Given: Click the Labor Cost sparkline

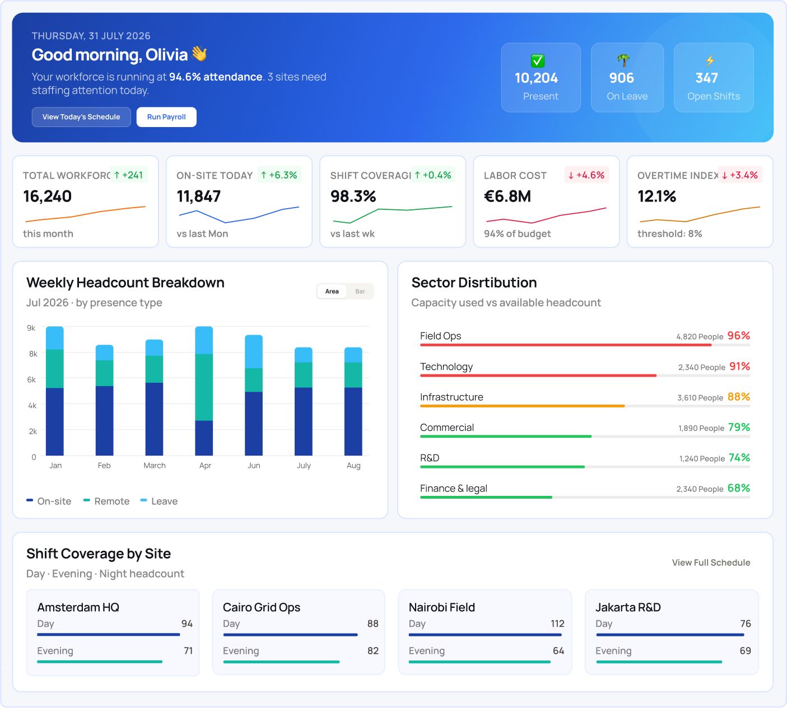Looking at the screenshot, I should [546, 215].
